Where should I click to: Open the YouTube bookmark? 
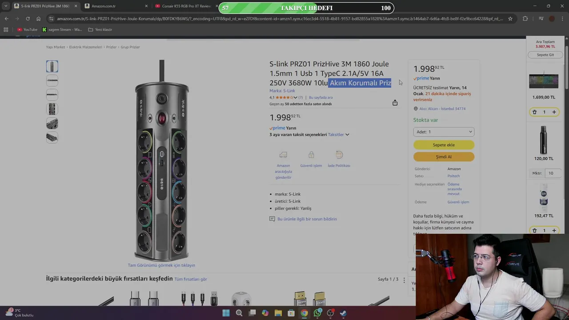pyautogui.click(x=27, y=30)
